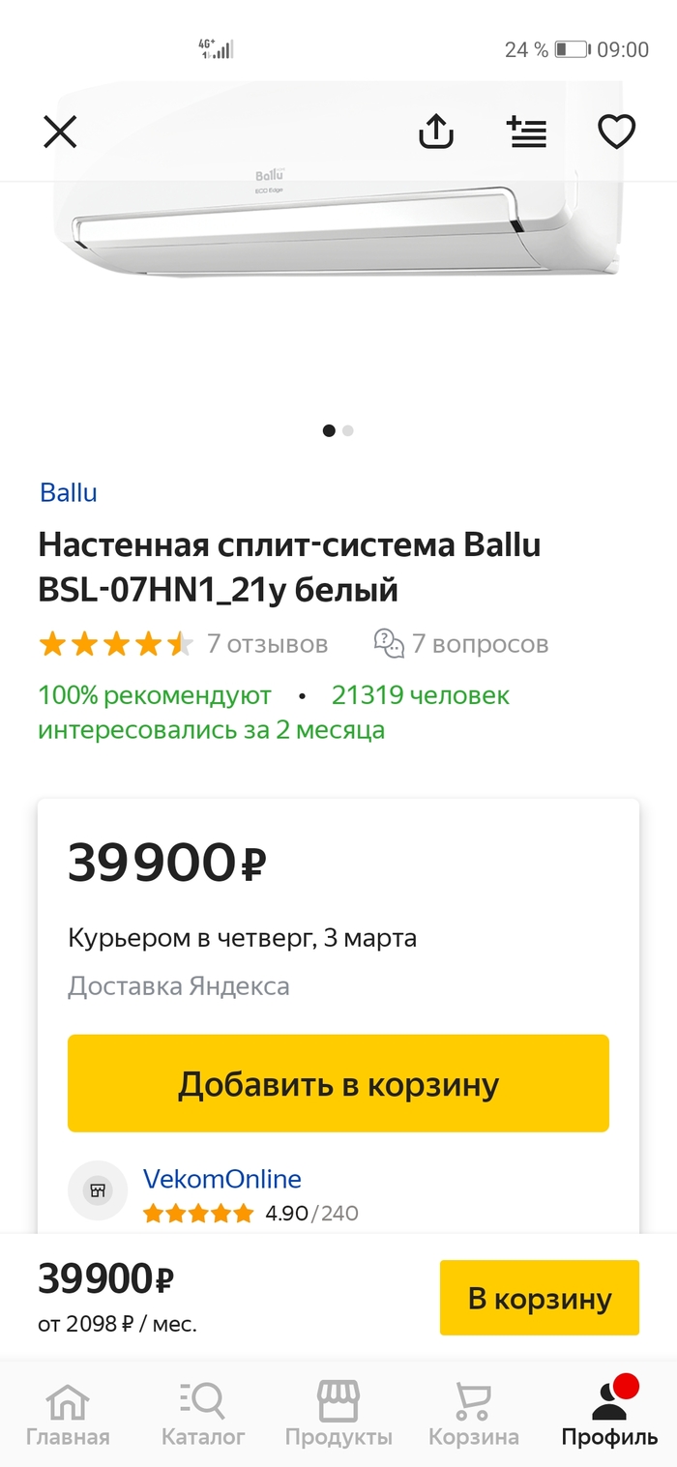Select the second image pagination dot
The width and height of the screenshot is (677, 1467).
pos(348,431)
